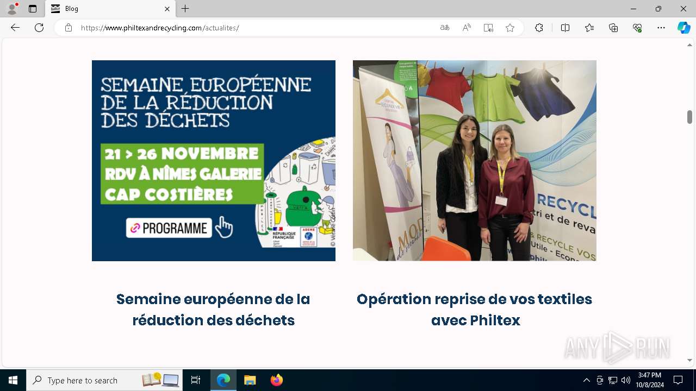This screenshot has height=391, width=696.
Task: Open the Semaine européenne poster image
Action: pos(214,161)
